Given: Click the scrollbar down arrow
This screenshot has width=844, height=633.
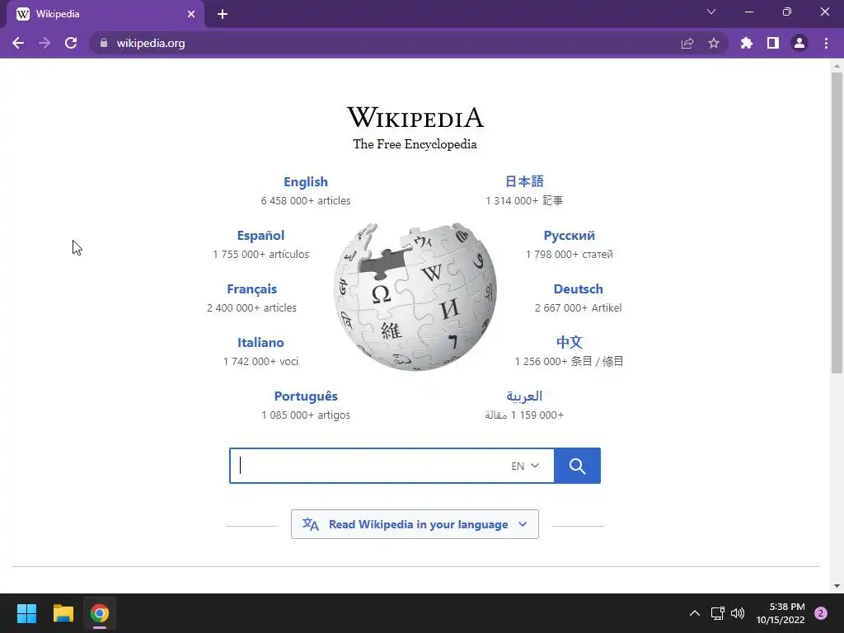Looking at the screenshot, I should (x=837, y=586).
